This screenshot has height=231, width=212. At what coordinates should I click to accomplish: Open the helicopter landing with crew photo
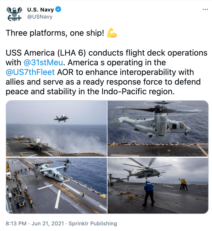click(x=158, y=186)
